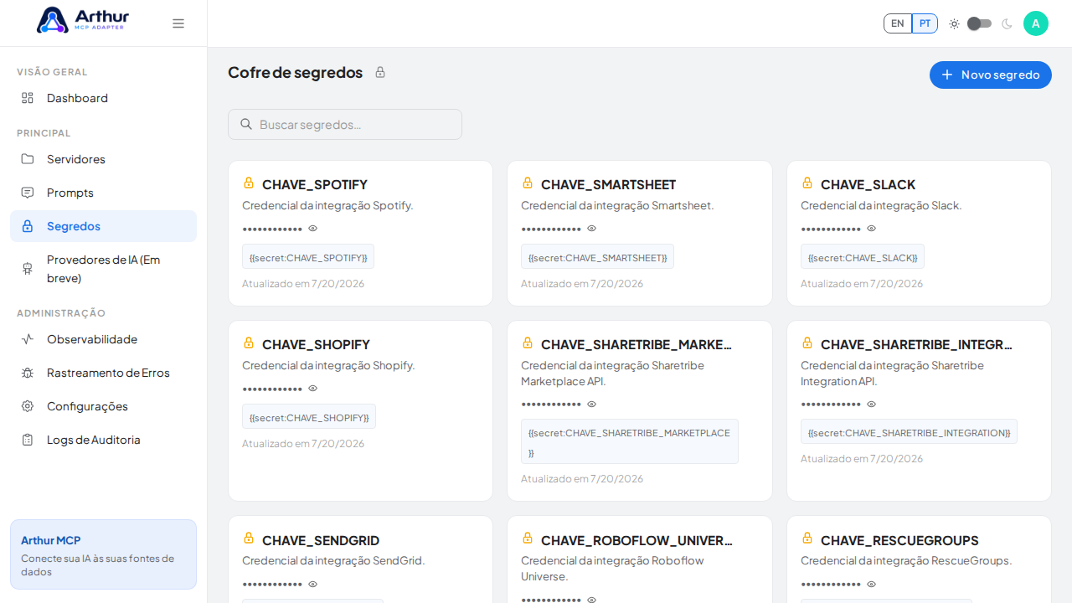
Task: Open Observabilidade page
Action: [103, 339]
